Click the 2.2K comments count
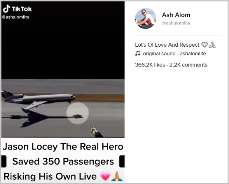This screenshot has width=229, height=184. (x=188, y=65)
